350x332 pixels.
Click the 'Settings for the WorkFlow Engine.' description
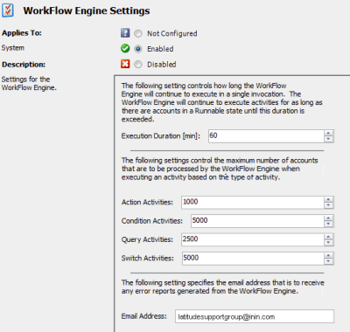click(29, 83)
